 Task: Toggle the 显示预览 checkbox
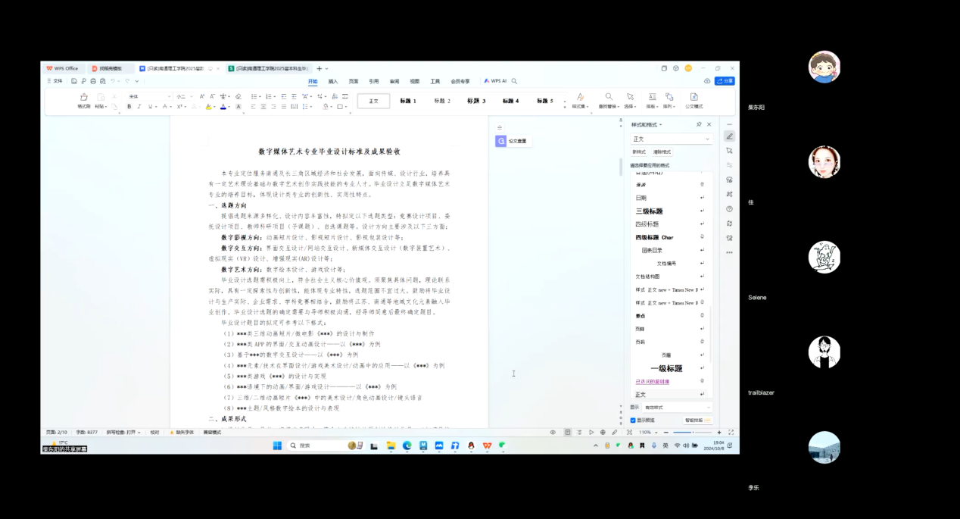coord(633,421)
